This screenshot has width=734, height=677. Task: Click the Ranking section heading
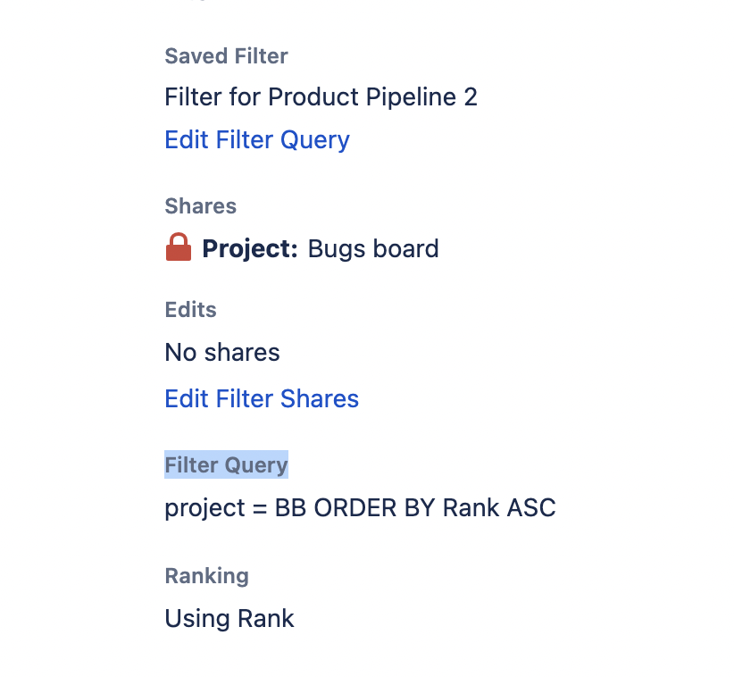(x=206, y=575)
